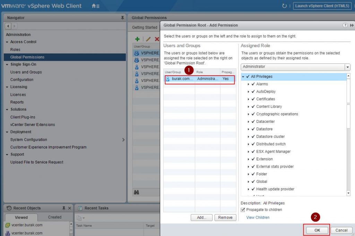Image resolution: width=355 pixels, height=236 pixels.
Task: Click the refresh icon in the top bar
Action: pyautogui.click(x=284, y=6)
